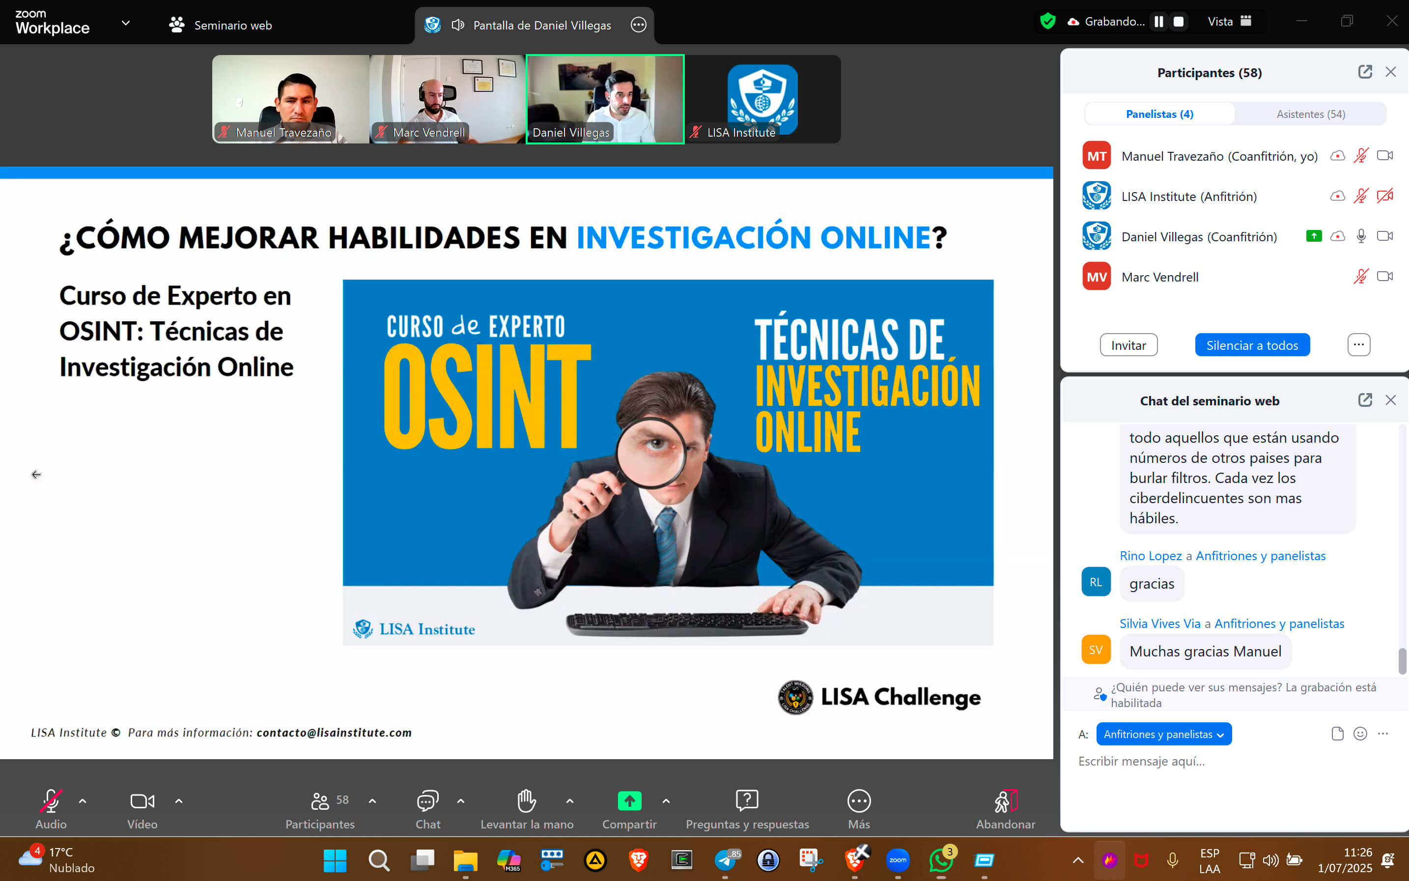Expand audio options caret next to Audio
This screenshot has height=881, width=1409.
click(x=83, y=801)
